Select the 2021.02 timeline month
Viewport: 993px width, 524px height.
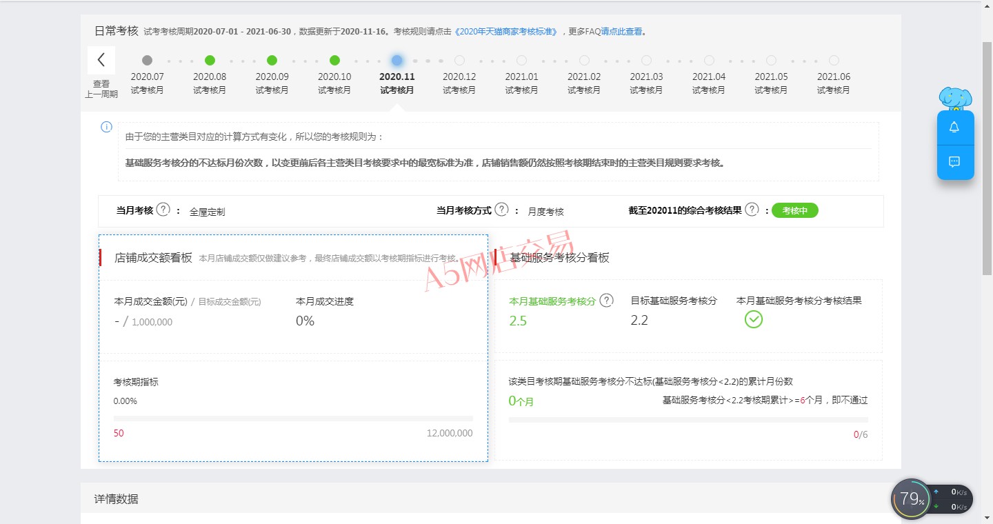[x=584, y=60]
